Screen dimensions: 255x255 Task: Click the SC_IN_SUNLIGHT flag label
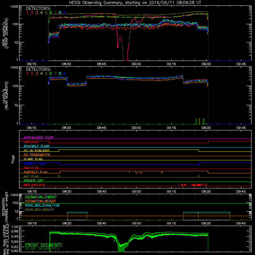(37, 150)
